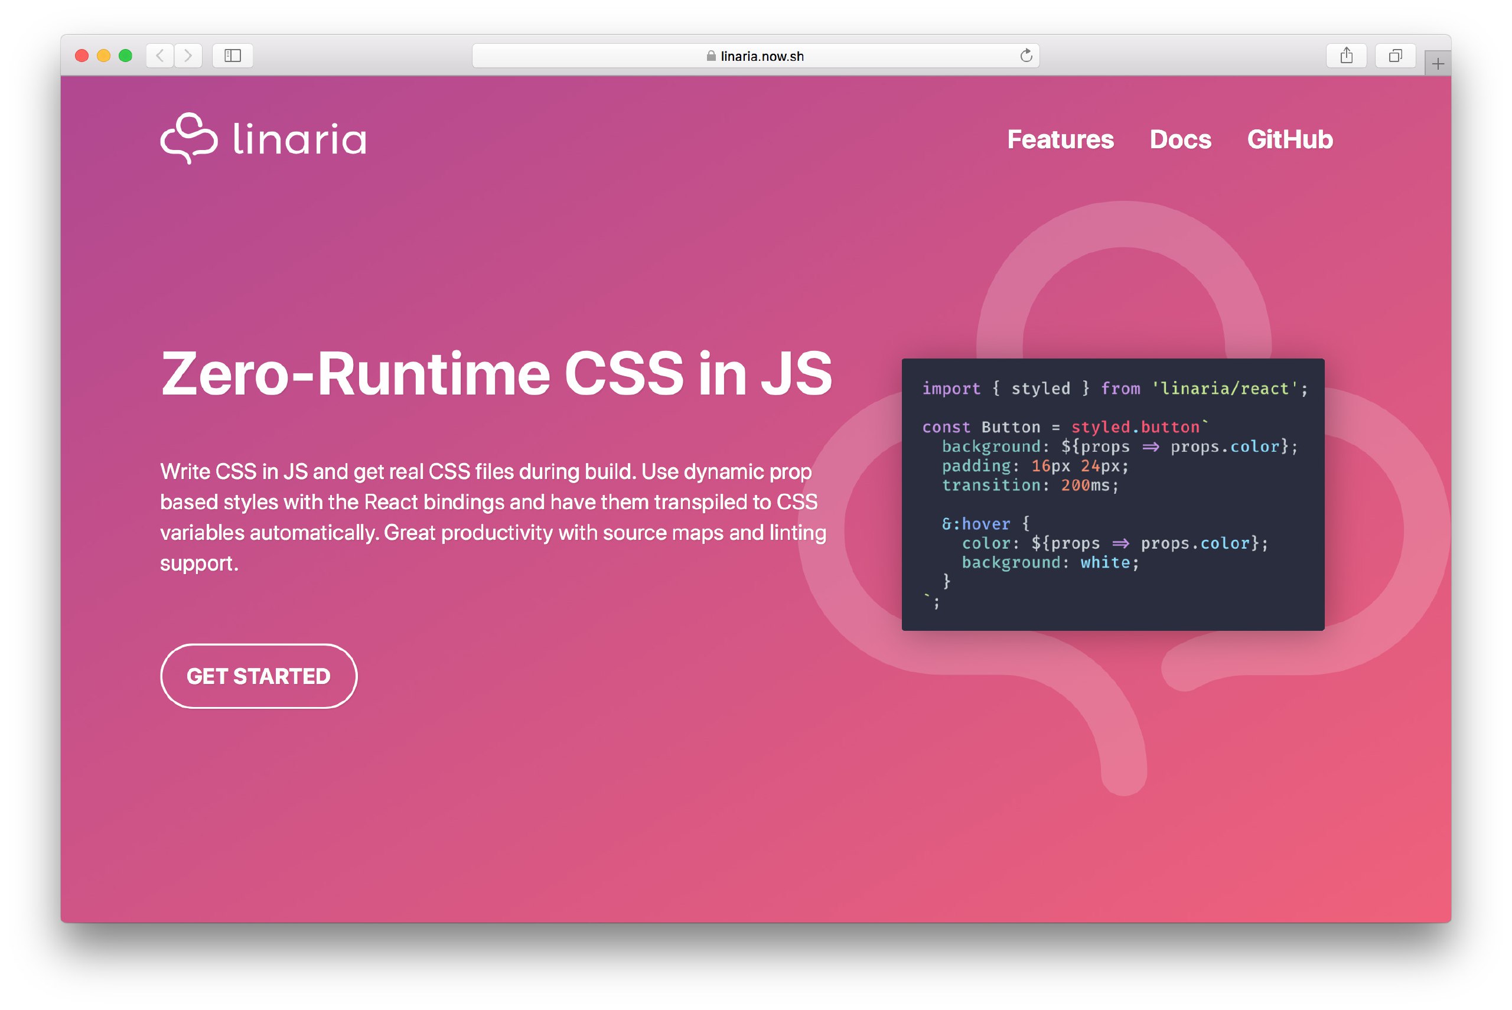Click the linaria cloud logo
This screenshot has height=1010, width=1512.
[x=188, y=138]
